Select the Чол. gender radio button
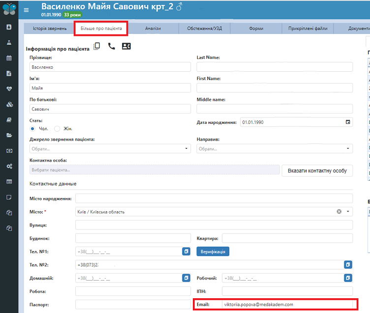 pyautogui.click(x=32, y=129)
